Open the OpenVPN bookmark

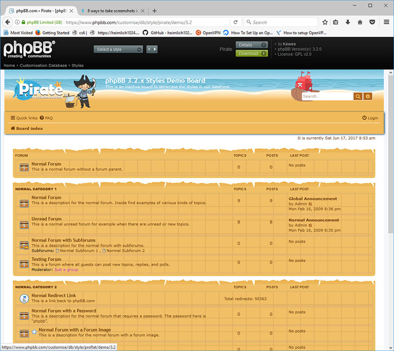point(208,32)
